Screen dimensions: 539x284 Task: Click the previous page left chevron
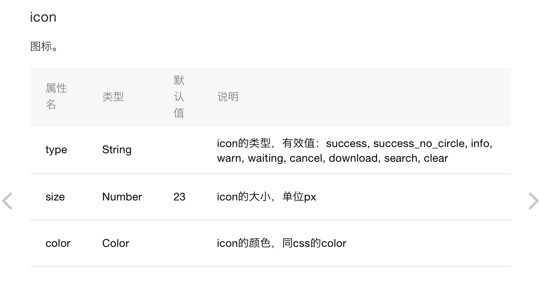pyautogui.click(x=7, y=201)
